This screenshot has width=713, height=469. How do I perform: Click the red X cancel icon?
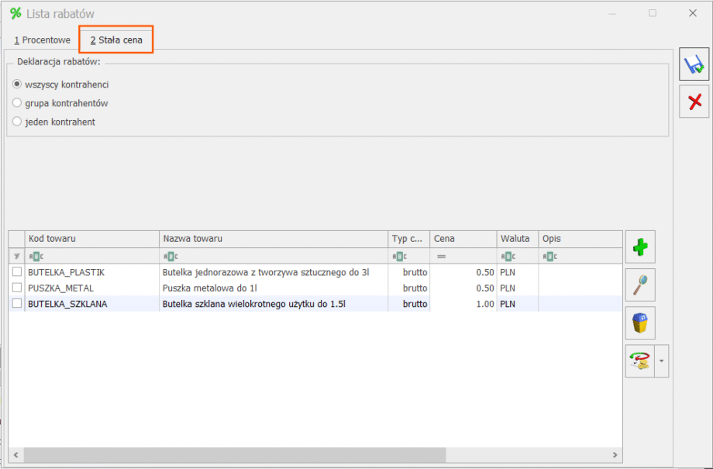(694, 102)
